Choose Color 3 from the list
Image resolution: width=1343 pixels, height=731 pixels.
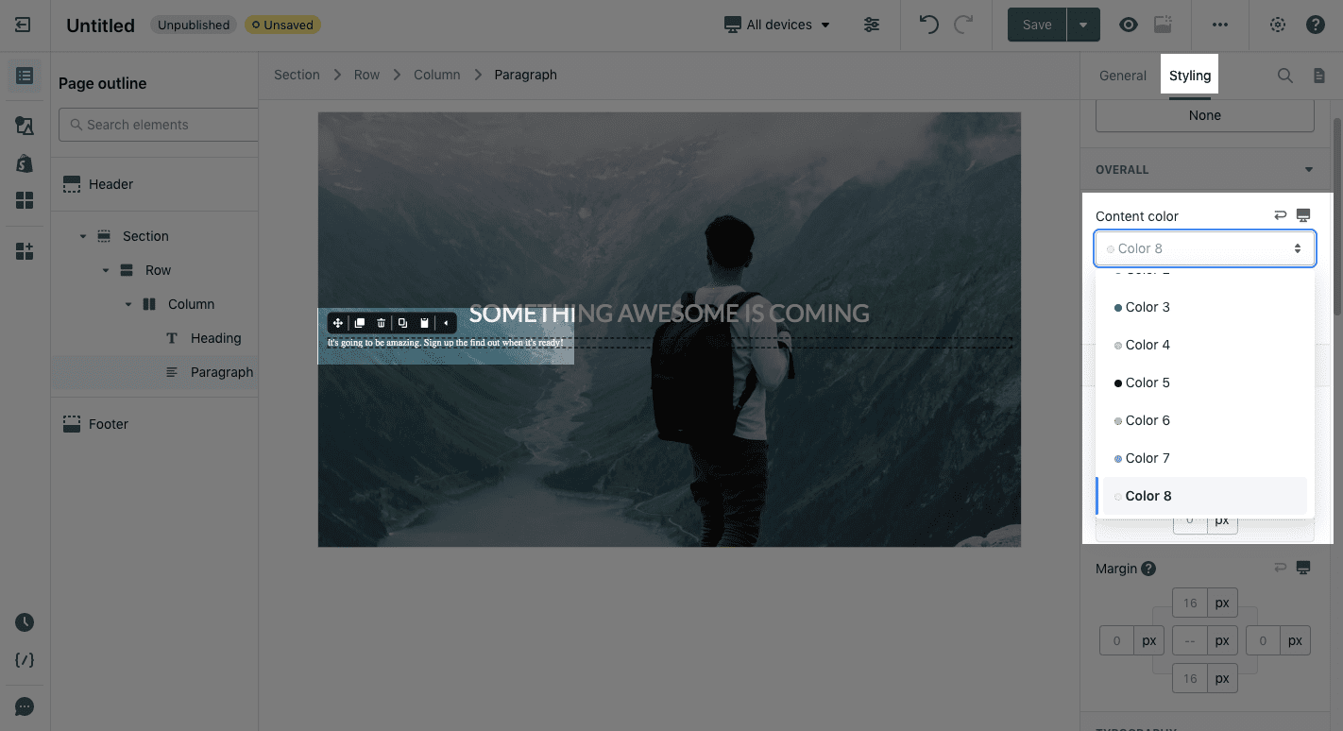1204,307
